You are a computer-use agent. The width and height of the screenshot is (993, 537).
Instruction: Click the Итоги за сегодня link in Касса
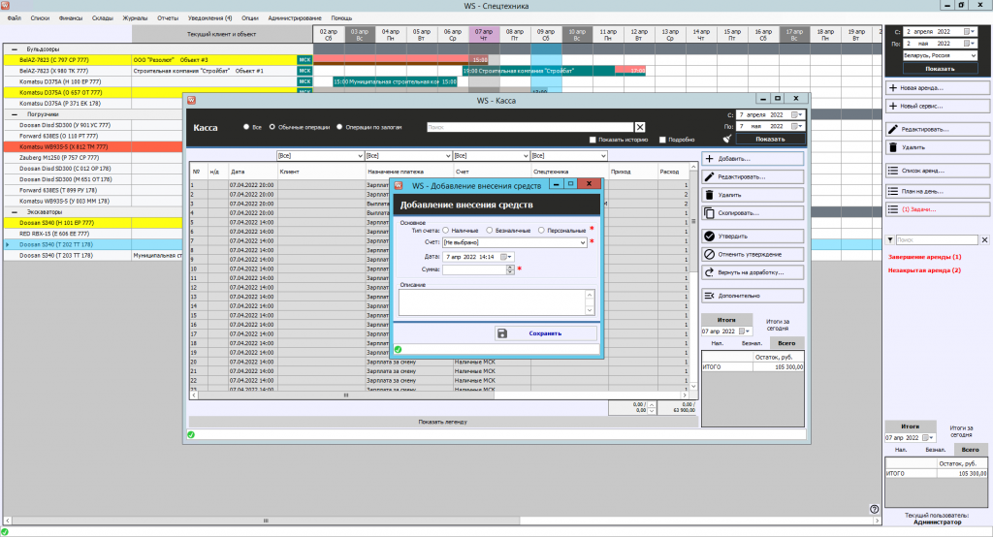pyautogui.click(x=778, y=324)
